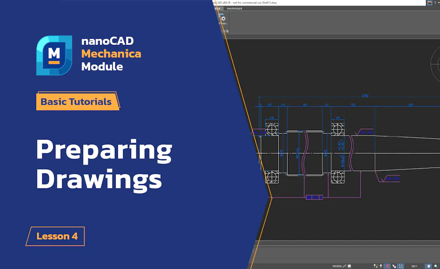Select the 50 dimension text
This screenshot has width=440, height=269.
click(353, 105)
